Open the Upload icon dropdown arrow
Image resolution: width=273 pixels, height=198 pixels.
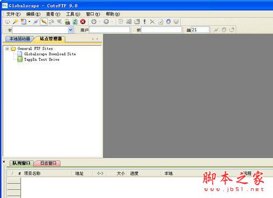(112, 22)
